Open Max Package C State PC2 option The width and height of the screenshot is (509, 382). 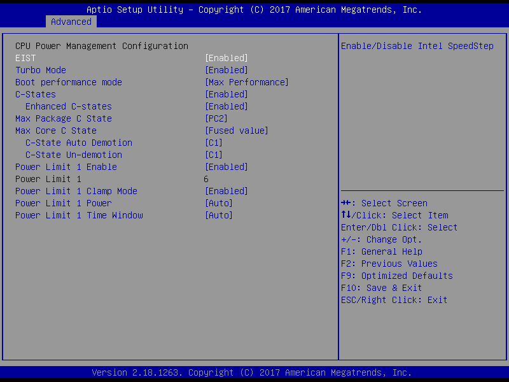216,118
